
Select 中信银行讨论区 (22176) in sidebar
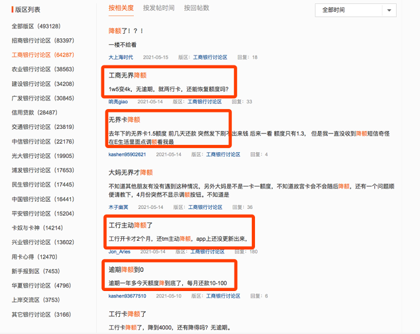click(x=43, y=142)
